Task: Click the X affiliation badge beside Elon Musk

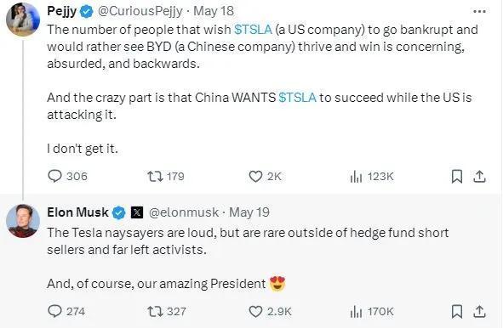Action: click(137, 212)
